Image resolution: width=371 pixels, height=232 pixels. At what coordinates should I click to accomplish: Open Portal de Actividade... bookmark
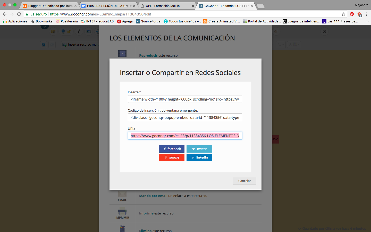click(x=262, y=21)
